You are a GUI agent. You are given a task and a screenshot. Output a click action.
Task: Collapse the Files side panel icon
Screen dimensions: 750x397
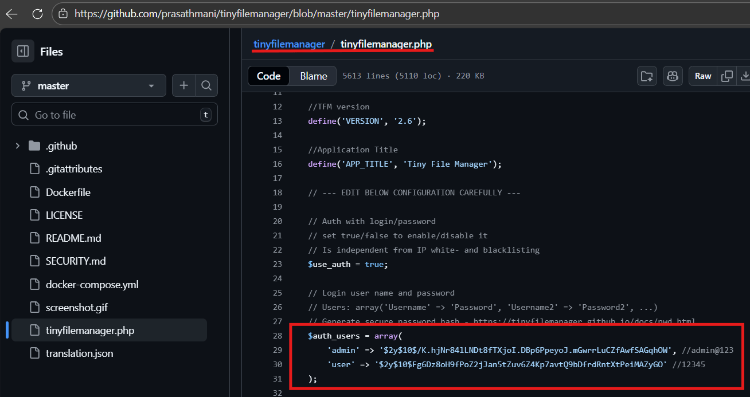coord(23,52)
